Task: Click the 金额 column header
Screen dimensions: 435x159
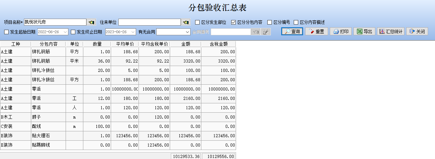Action: (x=185, y=44)
